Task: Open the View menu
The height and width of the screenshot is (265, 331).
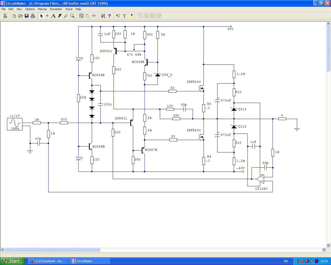Action: (19, 9)
